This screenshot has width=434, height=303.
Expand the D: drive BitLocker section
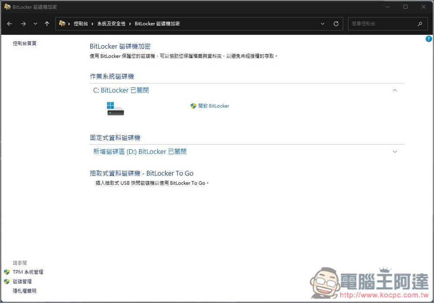point(395,152)
